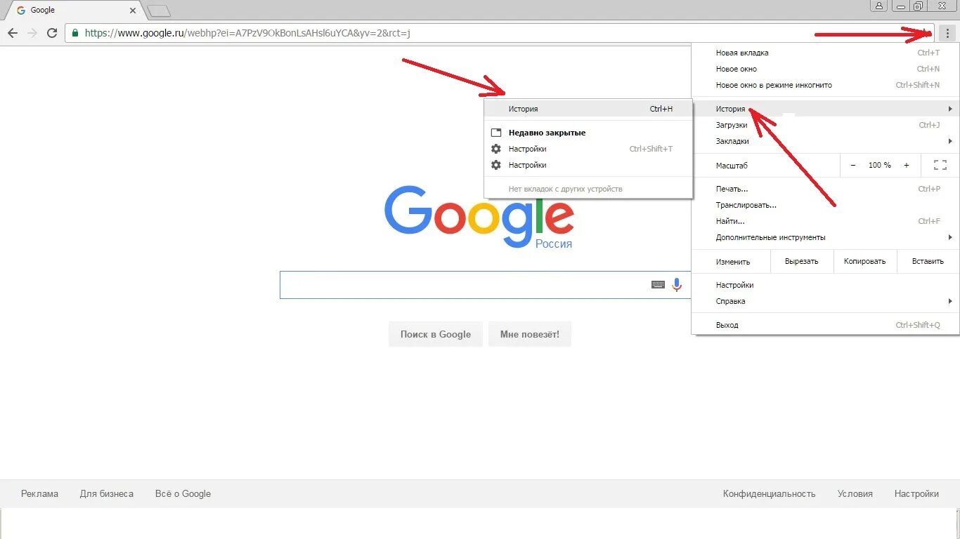Click the Мне повезёт! button

point(530,334)
